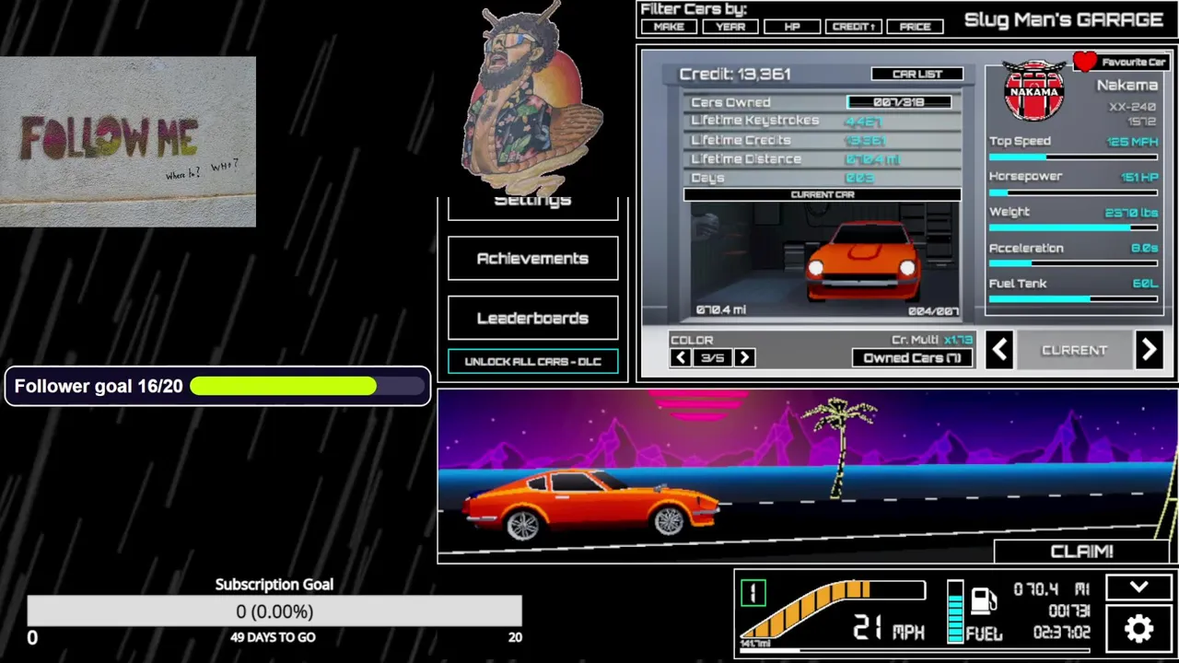The image size is (1179, 663).
Task: Click the orange car on the road
Action: [x=591, y=504]
